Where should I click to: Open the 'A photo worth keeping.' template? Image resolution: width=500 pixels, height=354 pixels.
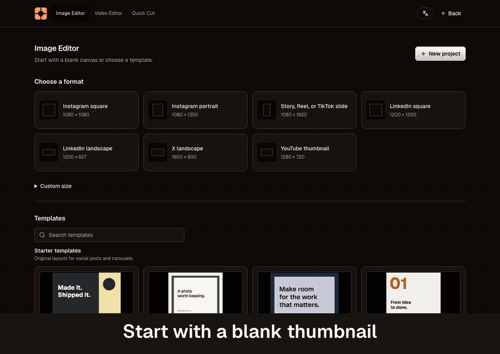tap(196, 291)
